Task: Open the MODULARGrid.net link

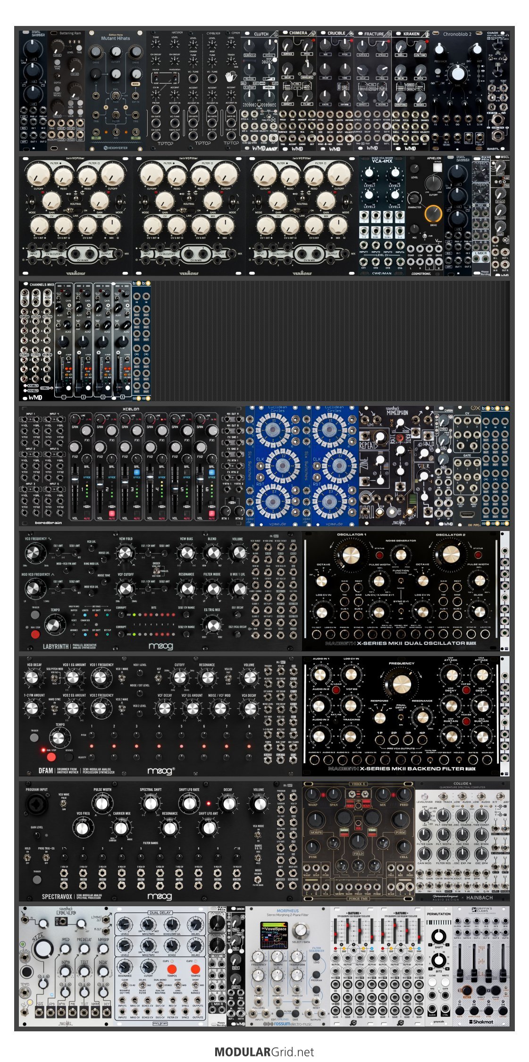Action: pos(264,1052)
